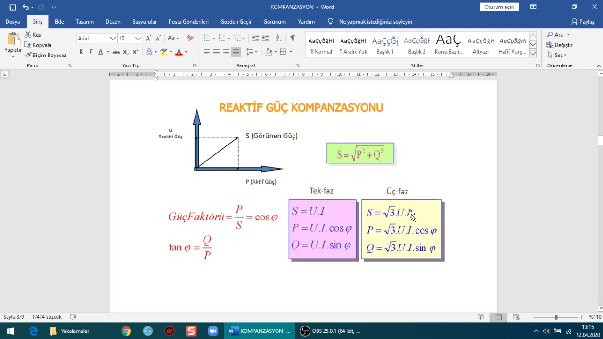Viewport: 603px width, 339px height.
Task: Expand the borders dropdown arrow
Action: [290, 52]
